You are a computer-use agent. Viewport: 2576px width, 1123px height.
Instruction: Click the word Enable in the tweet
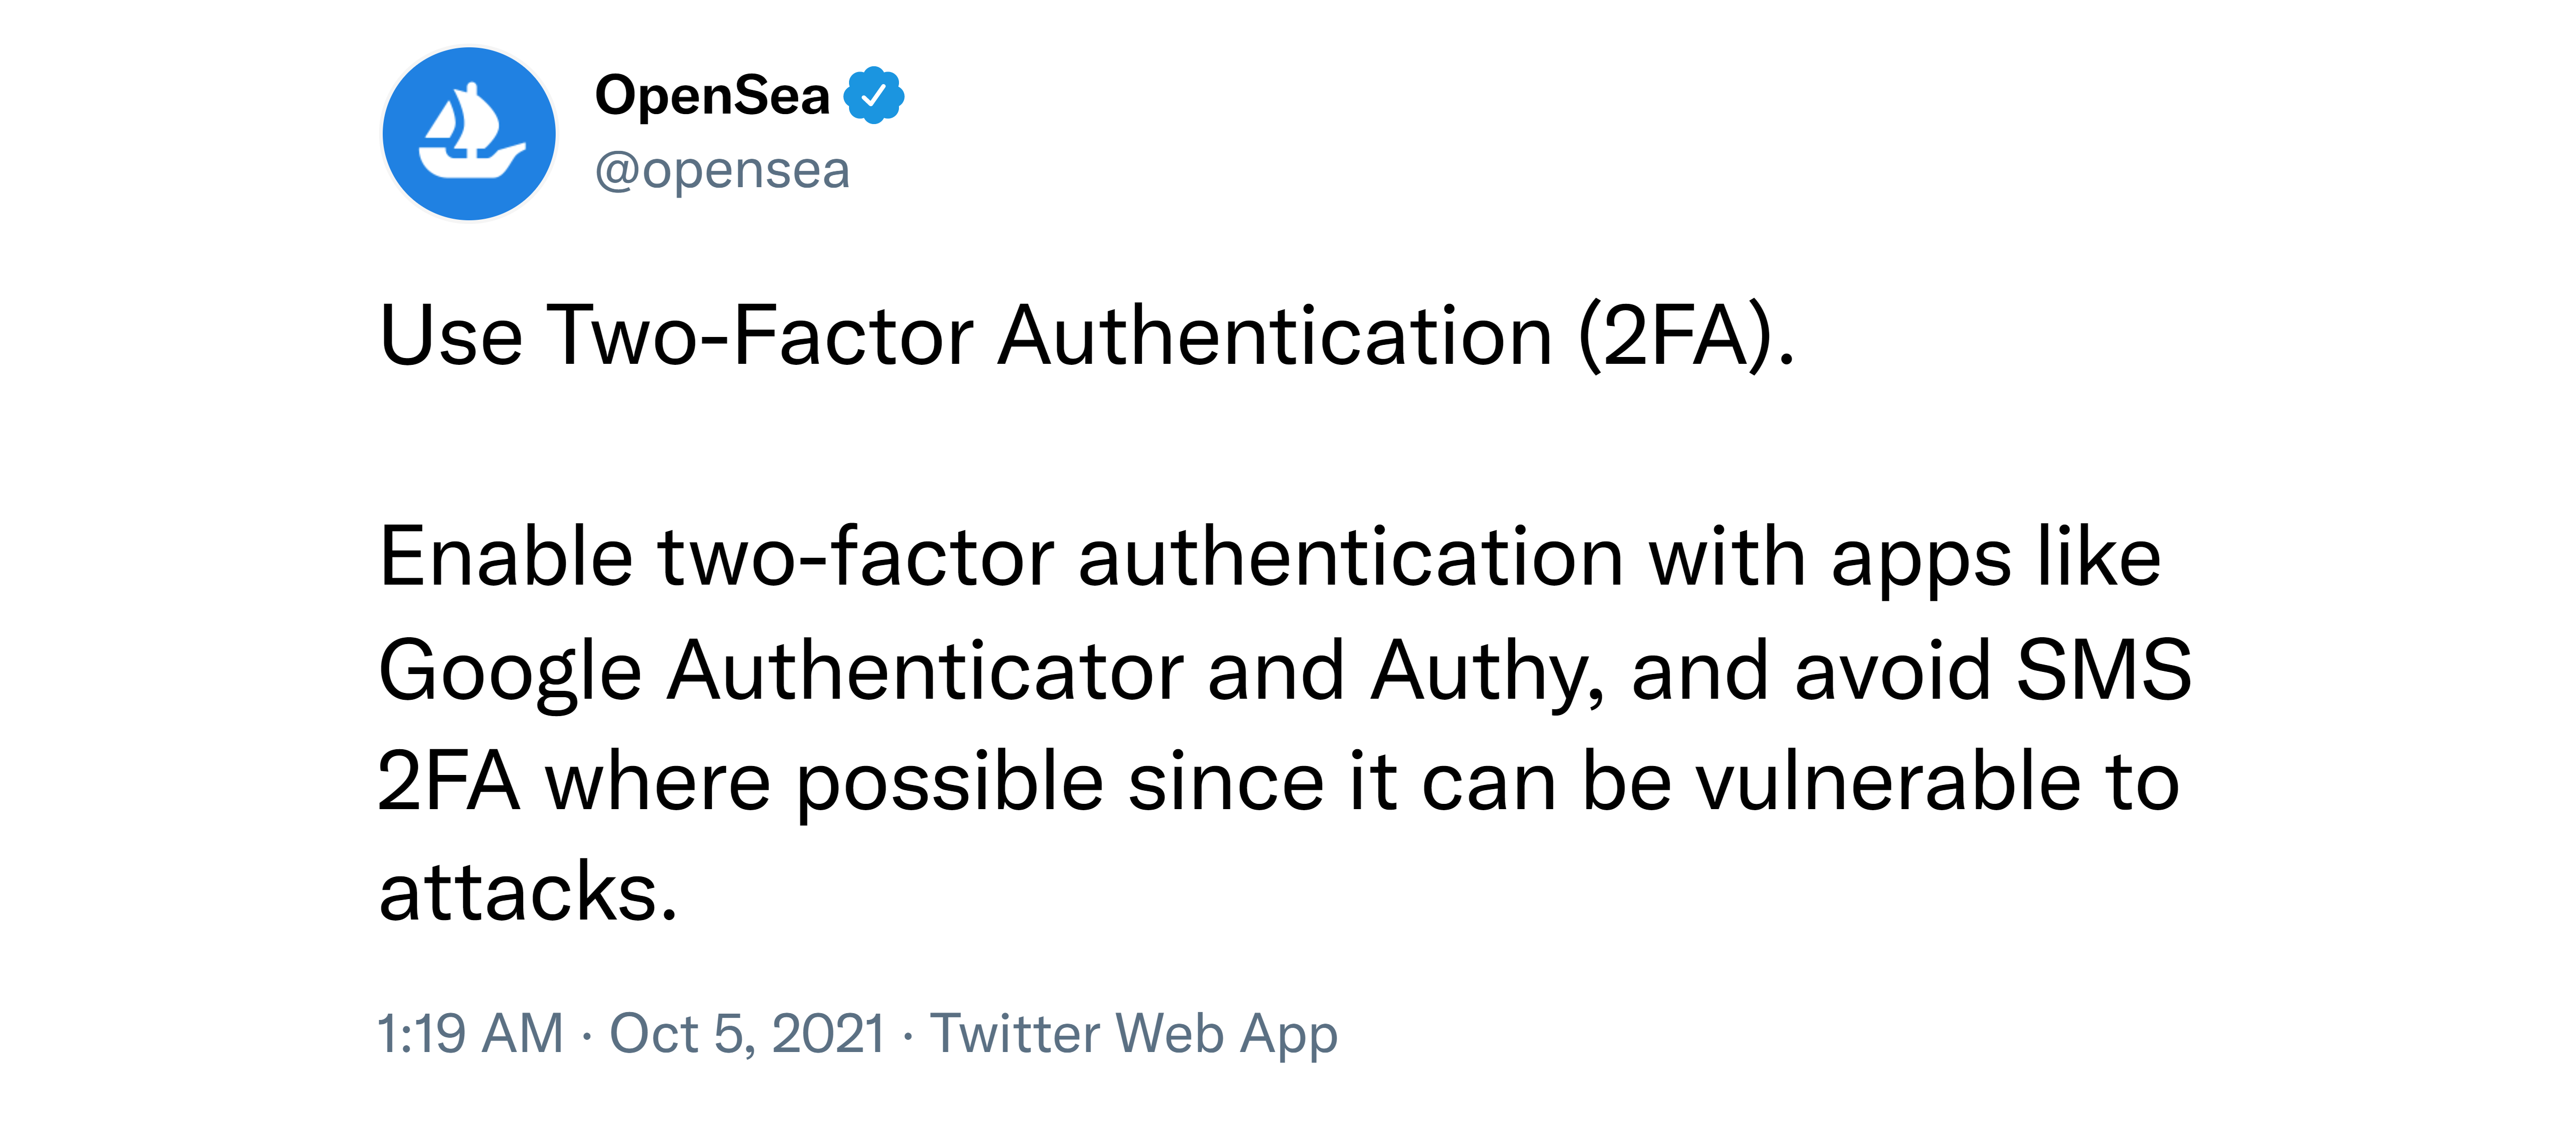[x=506, y=557]
